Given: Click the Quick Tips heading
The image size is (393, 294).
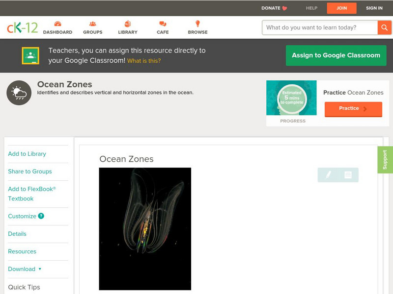Looking at the screenshot, I should [24, 287].
